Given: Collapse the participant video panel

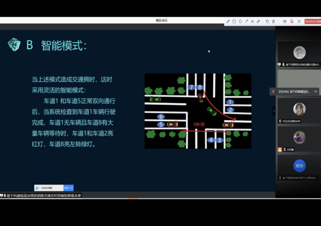Looking at the screenshot, I should [x=274, y=111].
